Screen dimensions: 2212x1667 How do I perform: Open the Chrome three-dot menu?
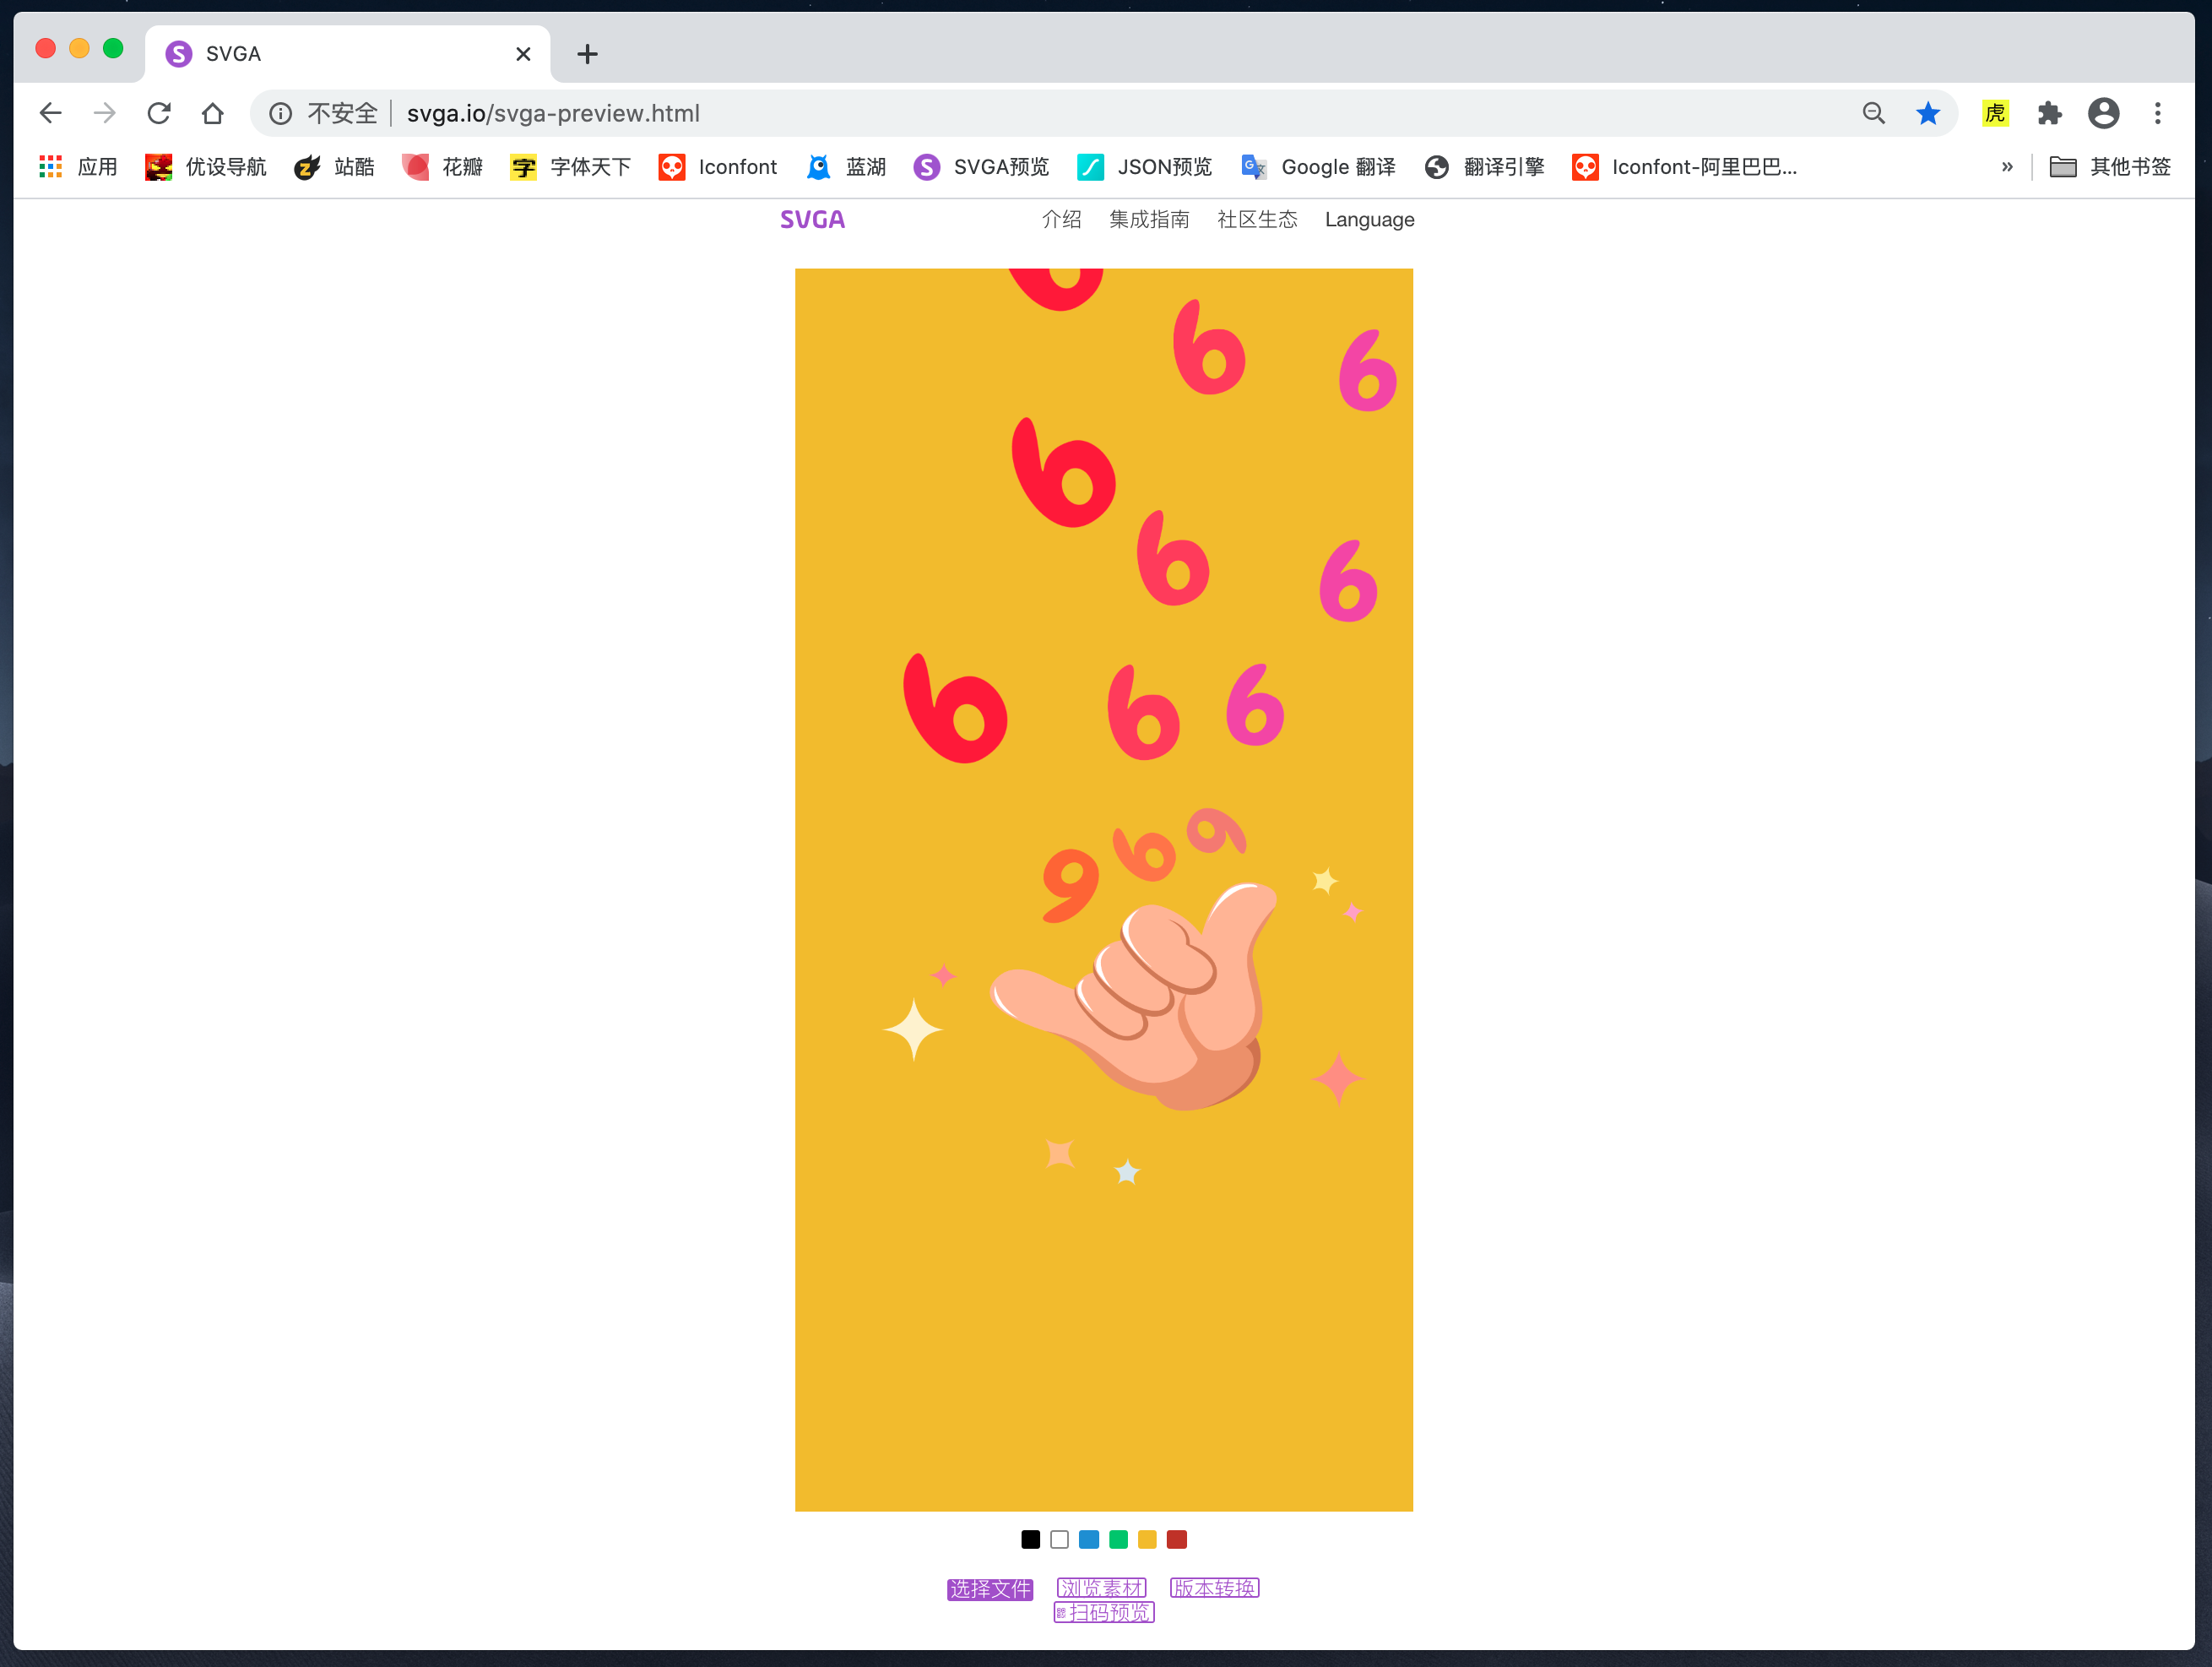(x=2157, y=113)
